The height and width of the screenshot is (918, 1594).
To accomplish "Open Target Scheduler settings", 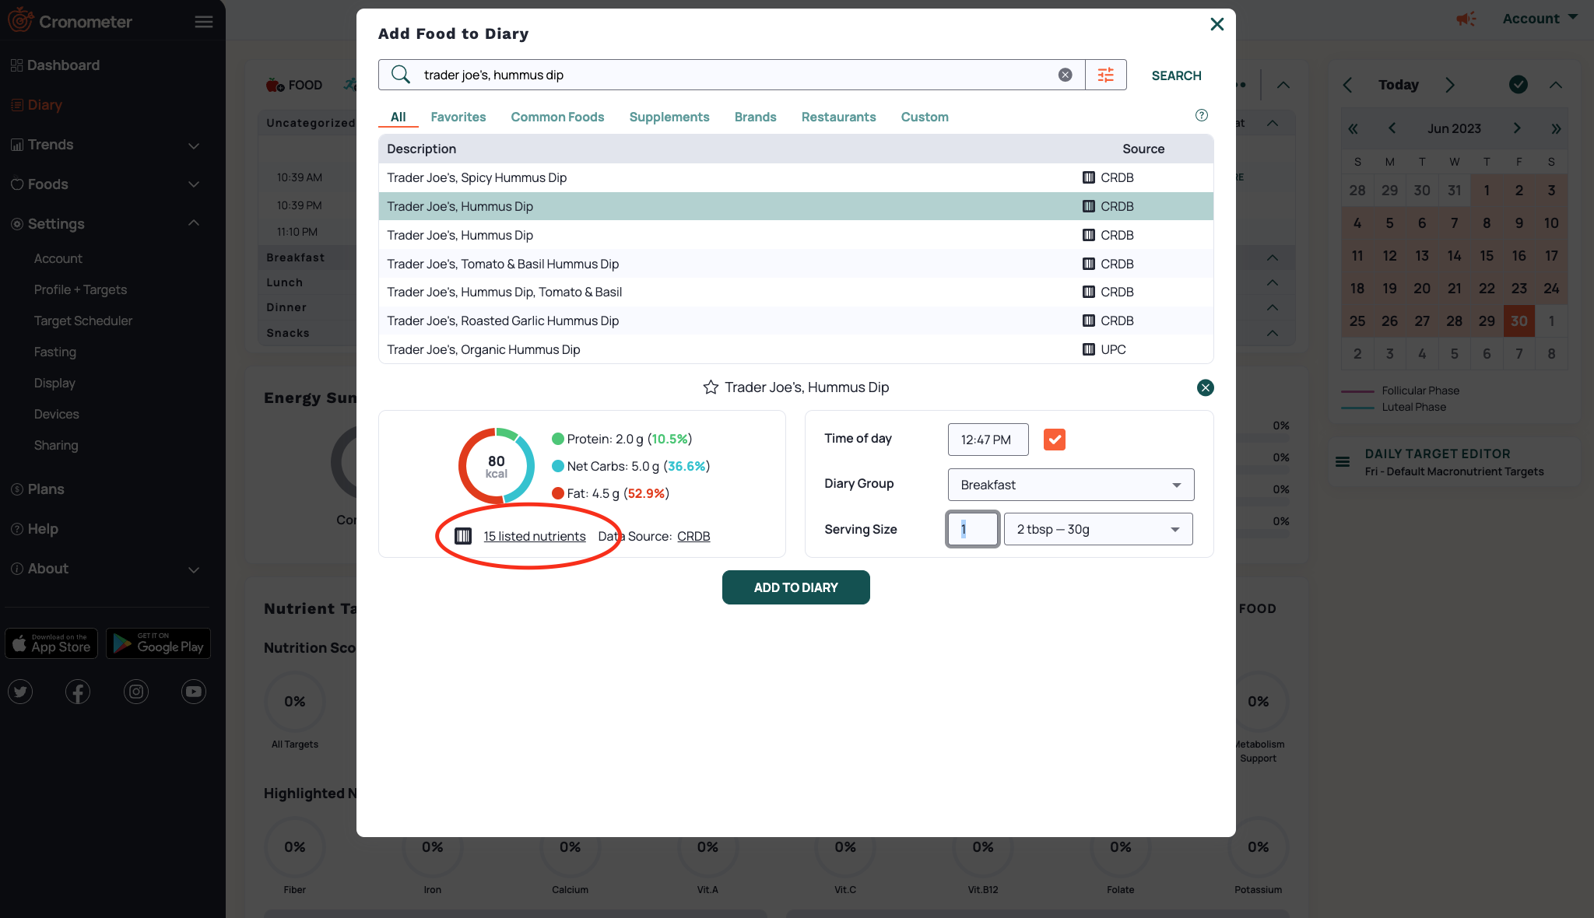I will point(83,321).
